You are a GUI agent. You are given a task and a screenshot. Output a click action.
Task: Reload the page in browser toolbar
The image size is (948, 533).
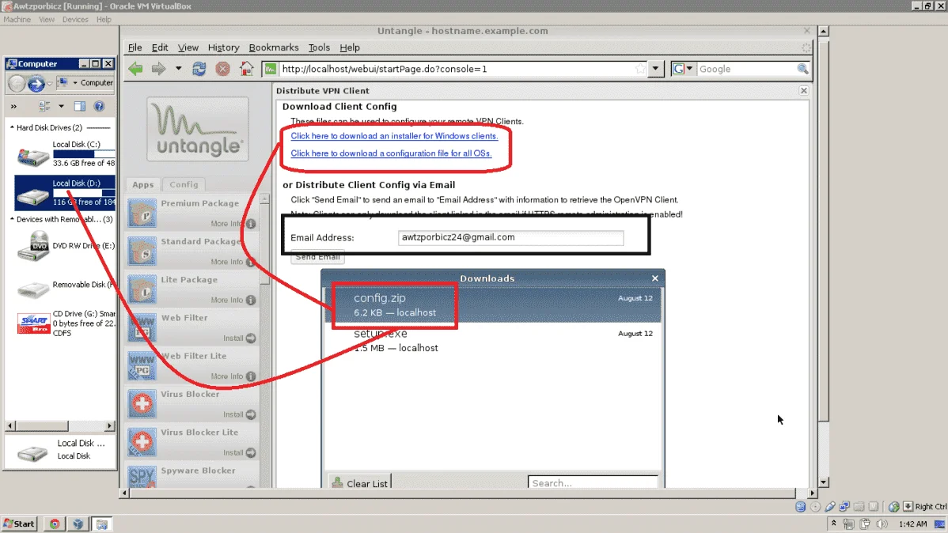tap(199, 69)
